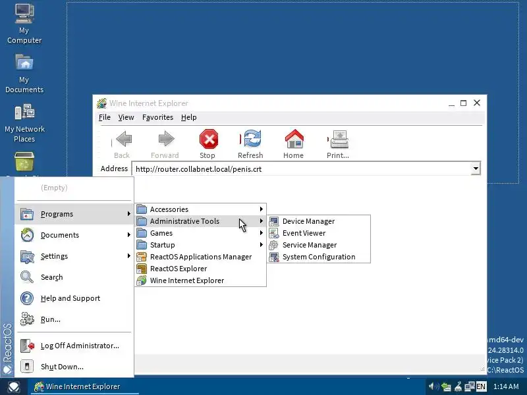The width and height of the screenshot is (527, 395).
Task: Launch ReactOS Explorer from Programs
Action: (x=201, y=269)
